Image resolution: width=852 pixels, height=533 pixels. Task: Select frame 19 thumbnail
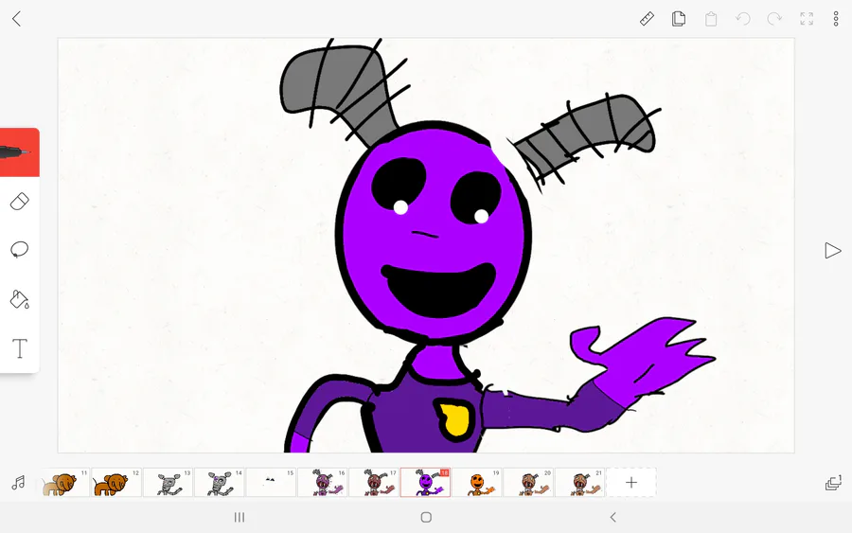point(476,483)
